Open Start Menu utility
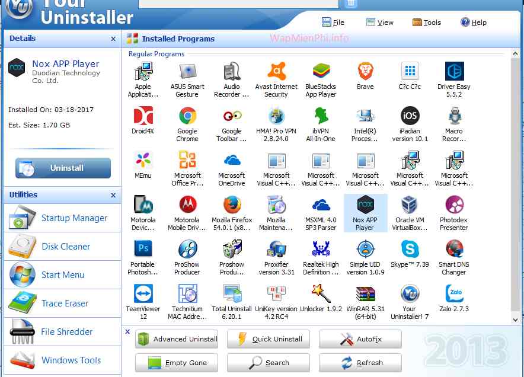This screenshot has height=377, width=524. (x=62, y=274)
